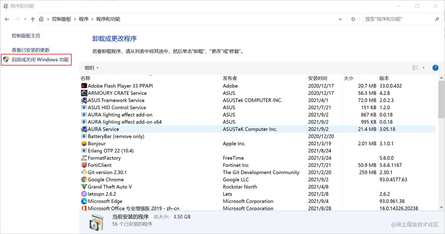The width and height of the screenshot is (445, 234).
Task: Click the Bonjour package icon
Action: click(84, 144)
